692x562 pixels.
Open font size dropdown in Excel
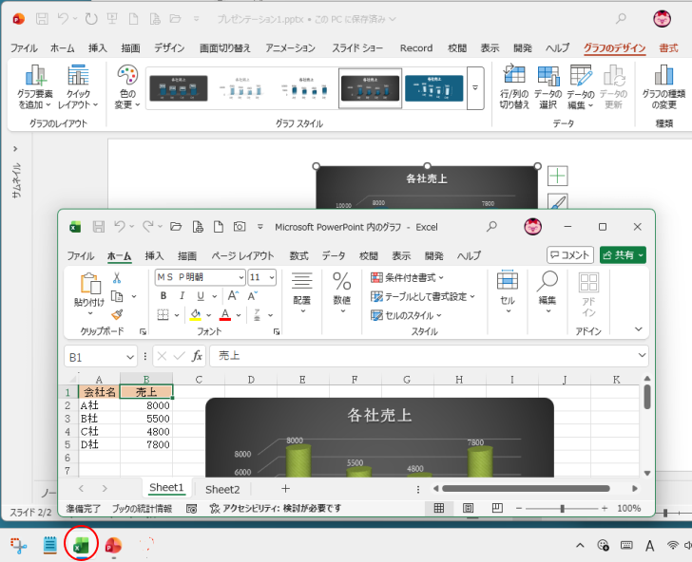[272, 278]
